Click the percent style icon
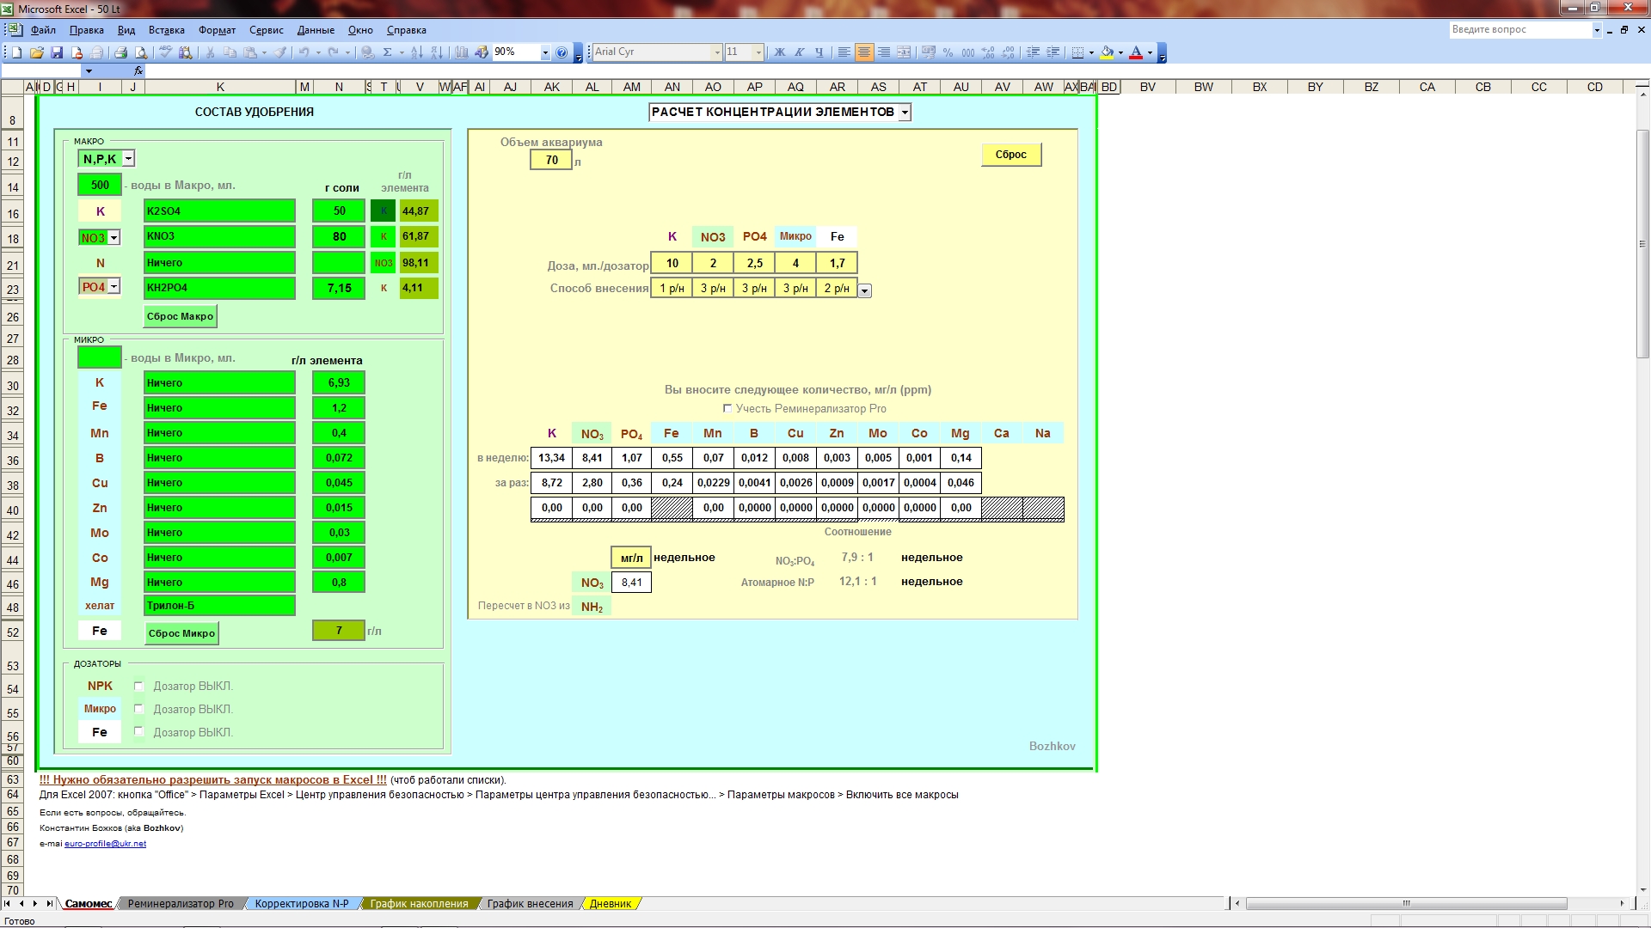The image size is (1651, 928). tap(948, 52)
